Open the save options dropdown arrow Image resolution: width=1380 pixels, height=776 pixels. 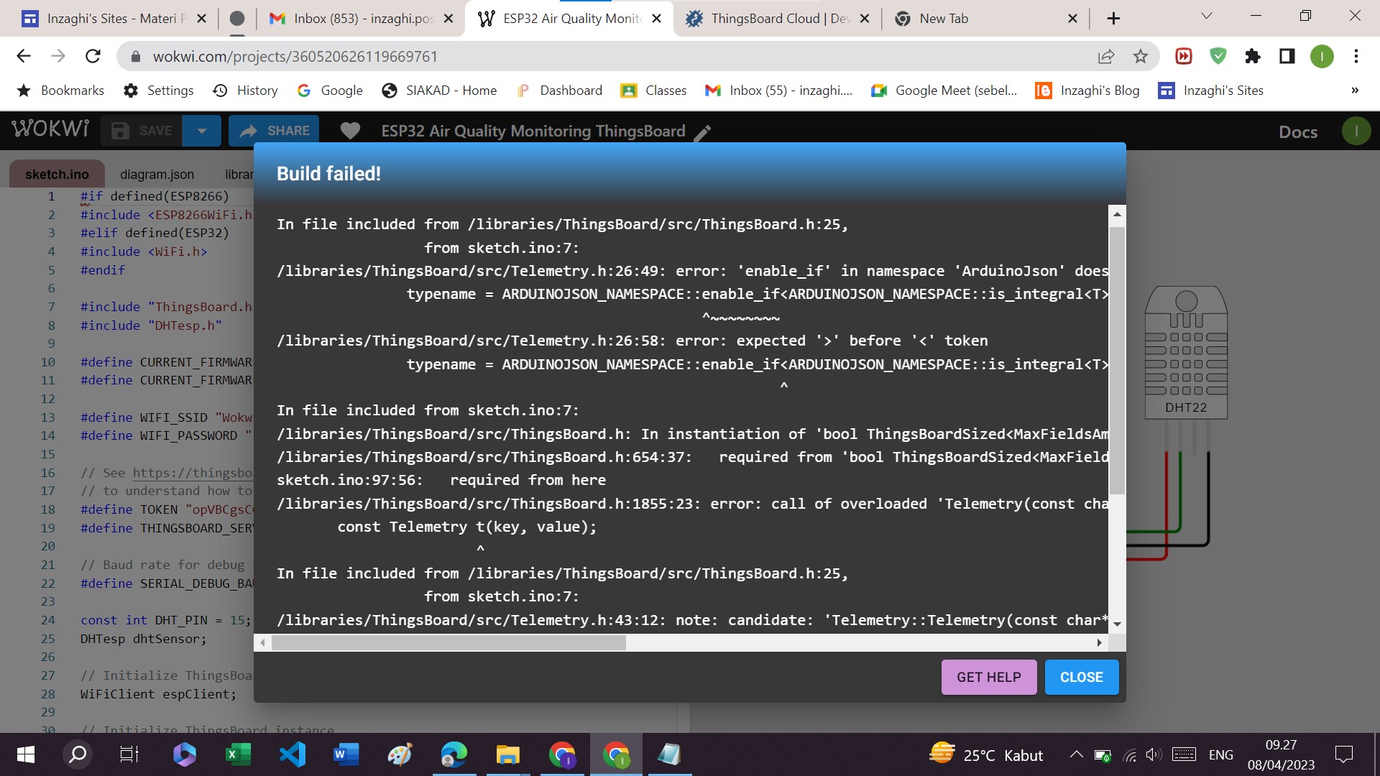(x=202, y=131)
